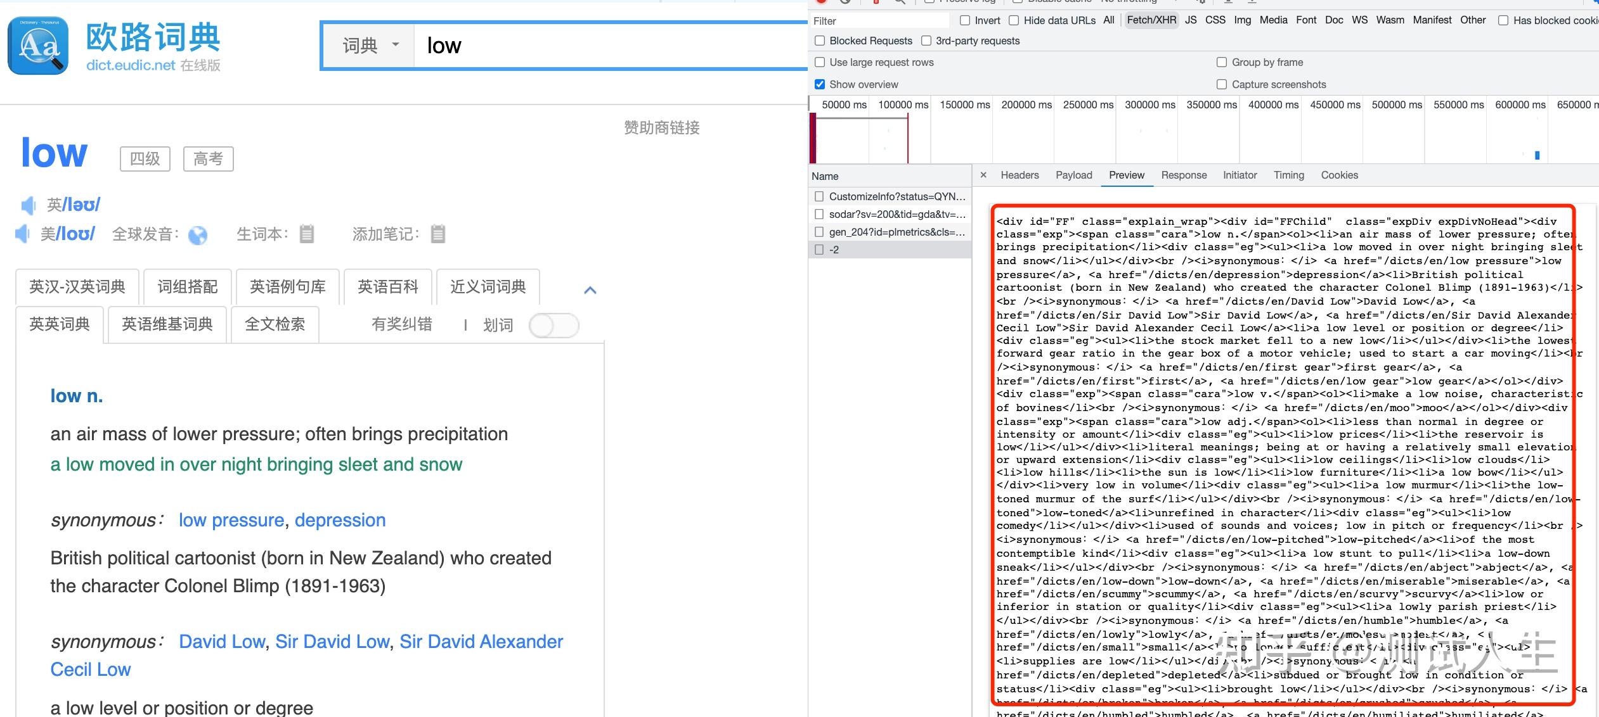Screen dimensions: 1599x717
Task: Collapse dictionary tabs with up chevron
Action: [x=590, y=290]
